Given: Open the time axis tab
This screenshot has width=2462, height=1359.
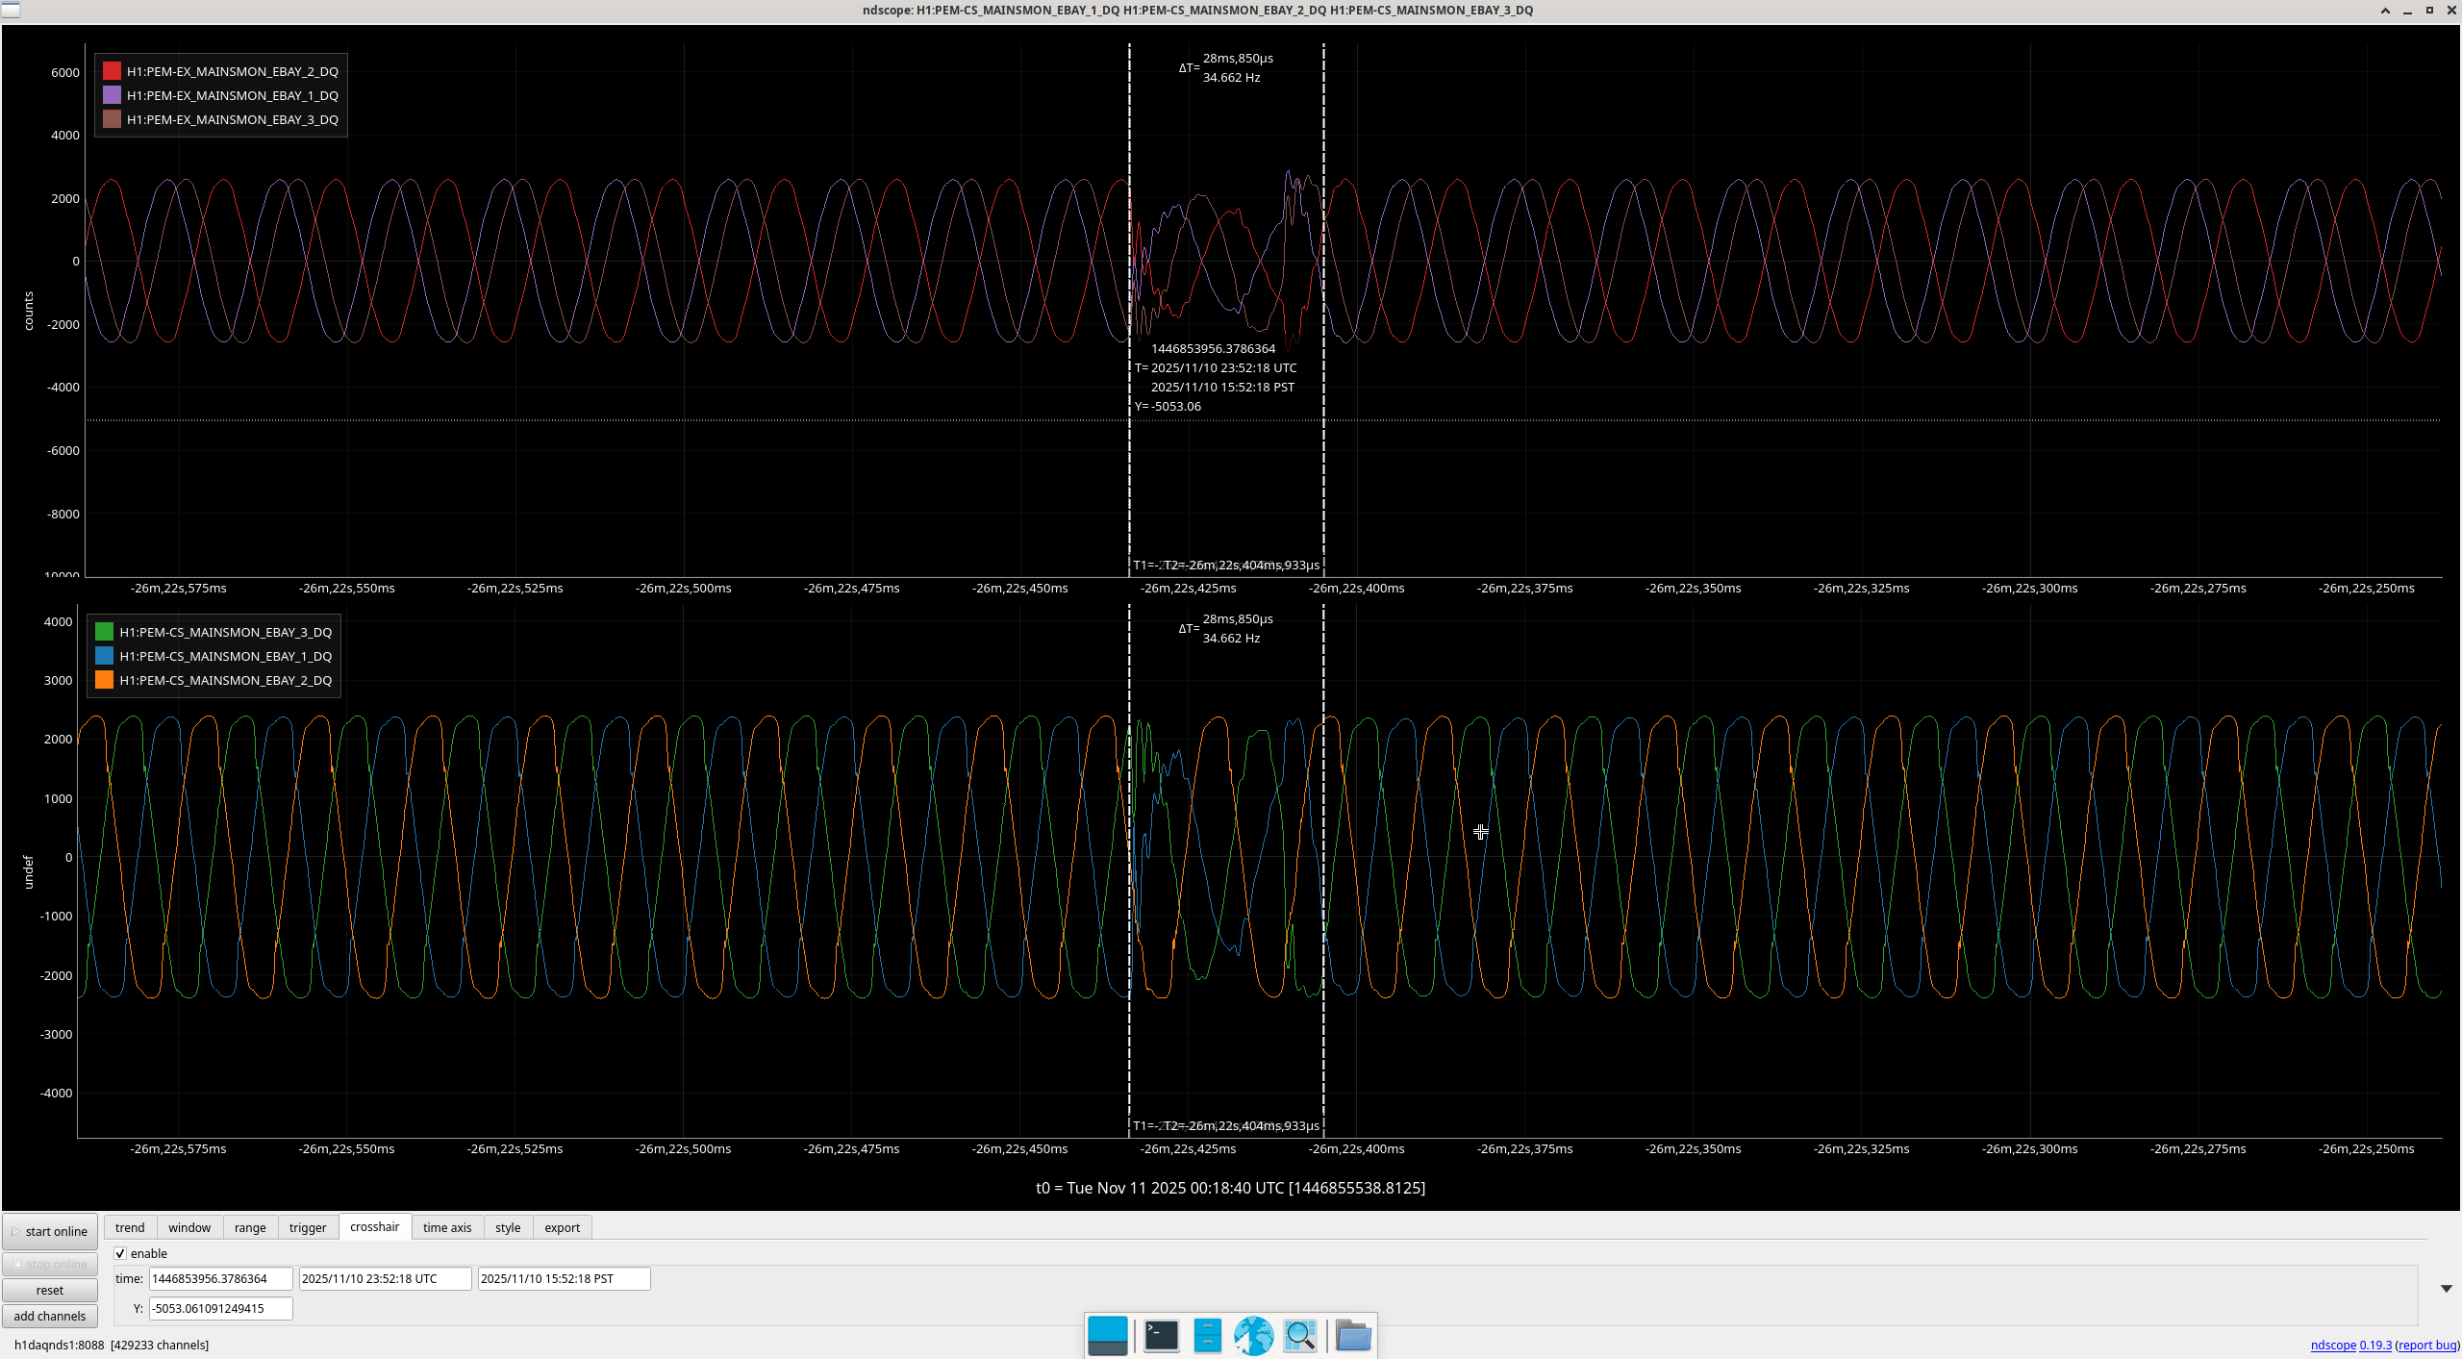Looking at the screenshot, I should 447,1227.
